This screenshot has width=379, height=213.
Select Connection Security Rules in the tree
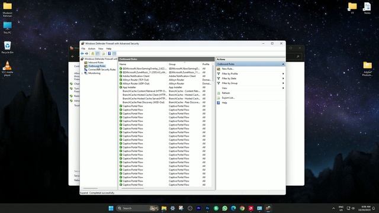tap(102, 70)
